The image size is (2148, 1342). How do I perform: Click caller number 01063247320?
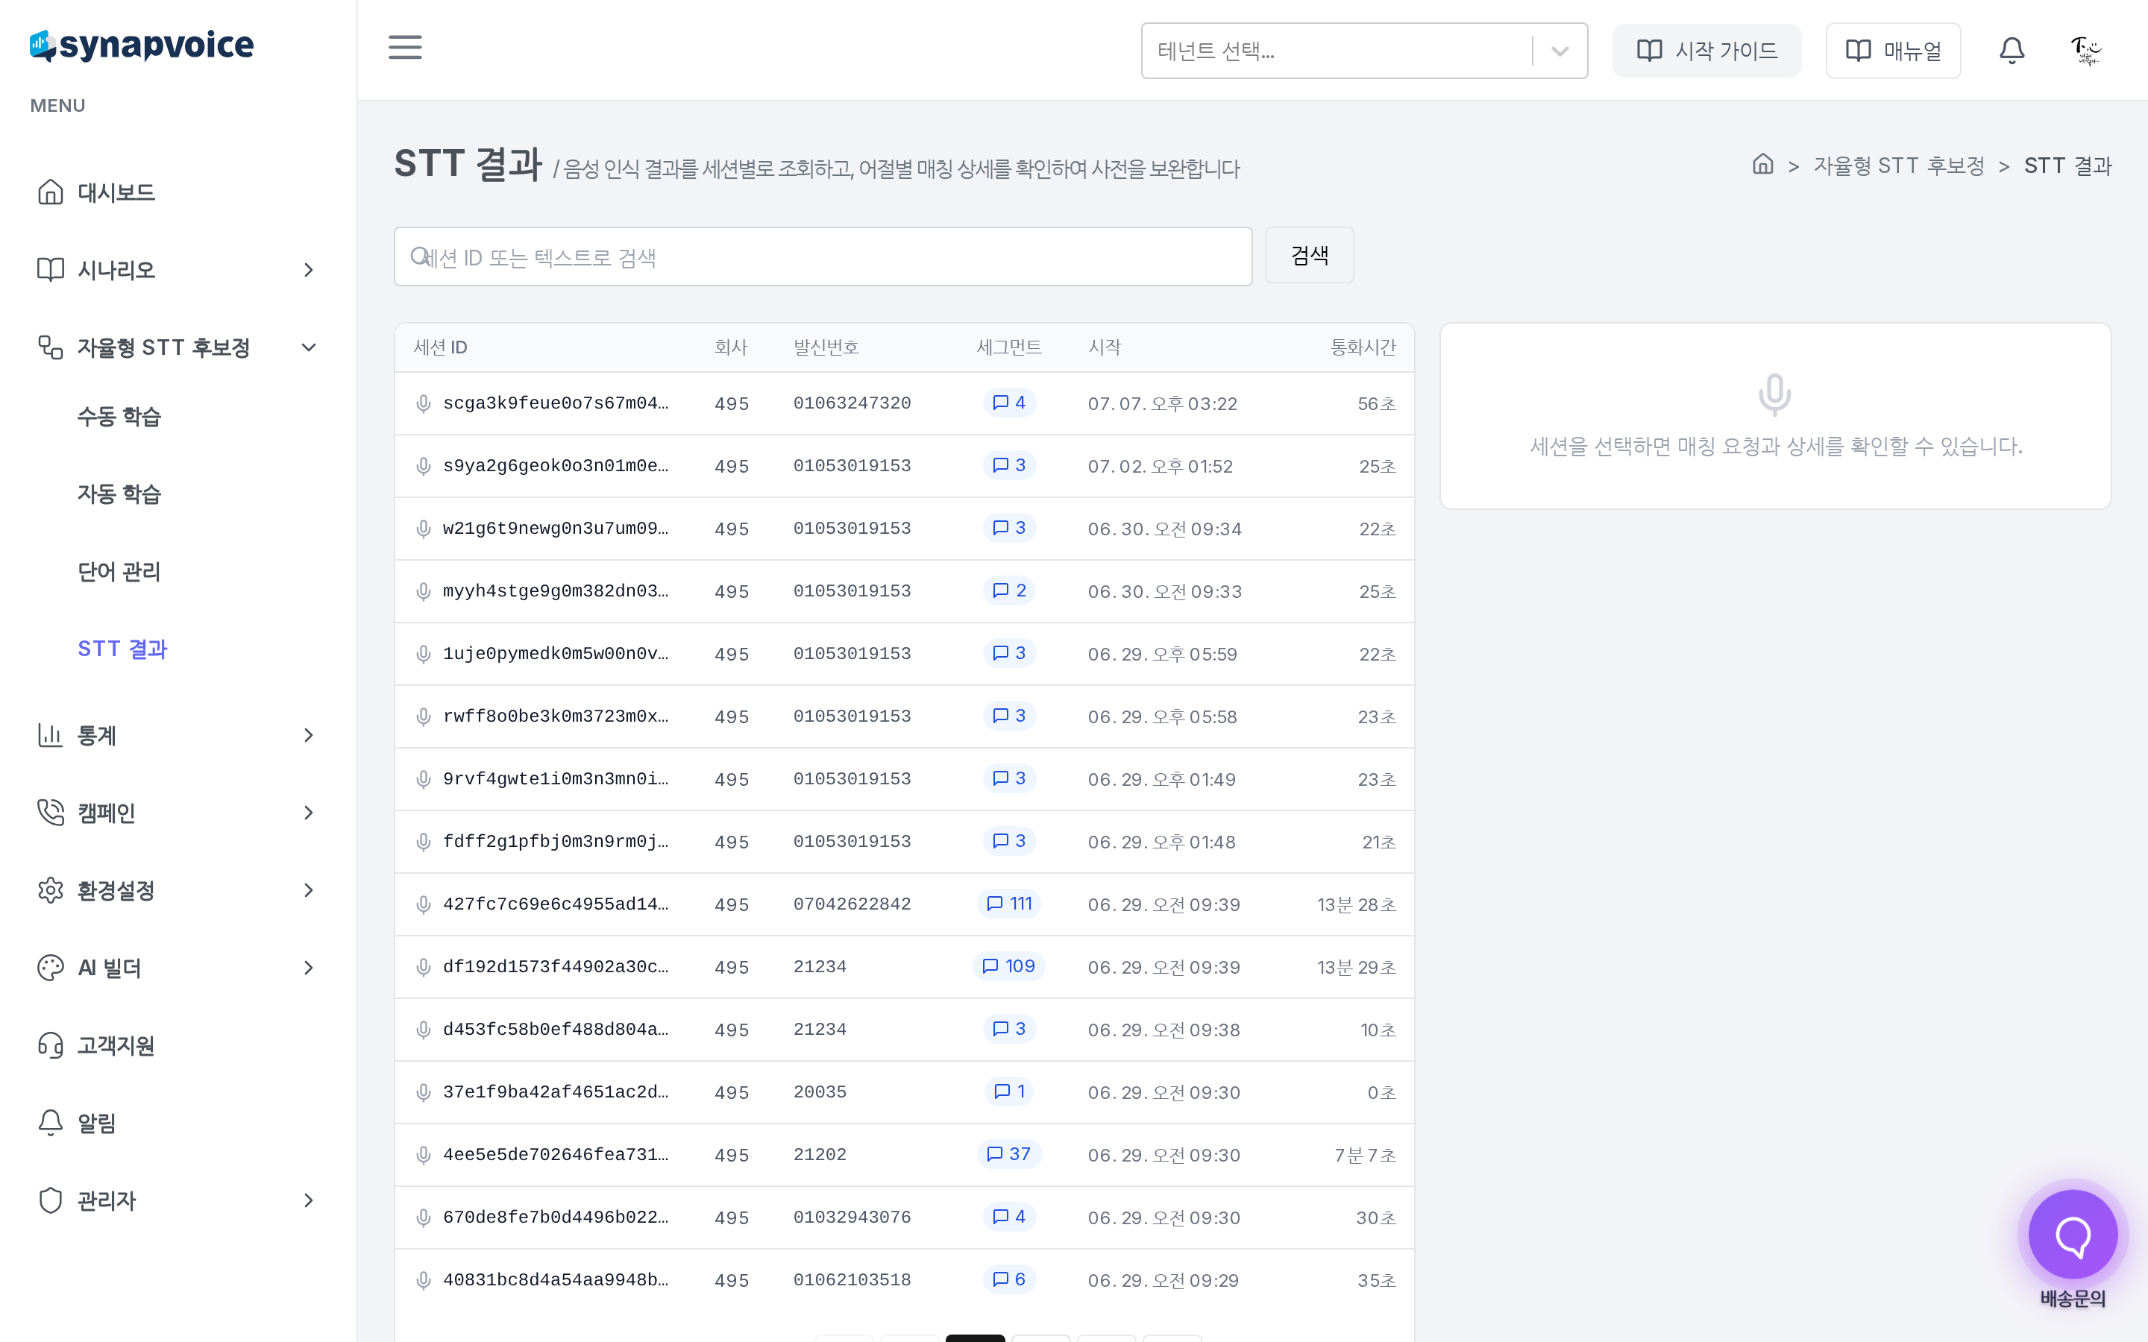click(852, 404)
